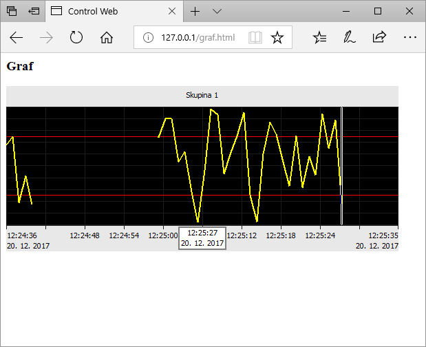This screenshot has width=426, height=347.
Task: Select the Control Web tab
Action: pyautogui.click(x=103, y=12)
